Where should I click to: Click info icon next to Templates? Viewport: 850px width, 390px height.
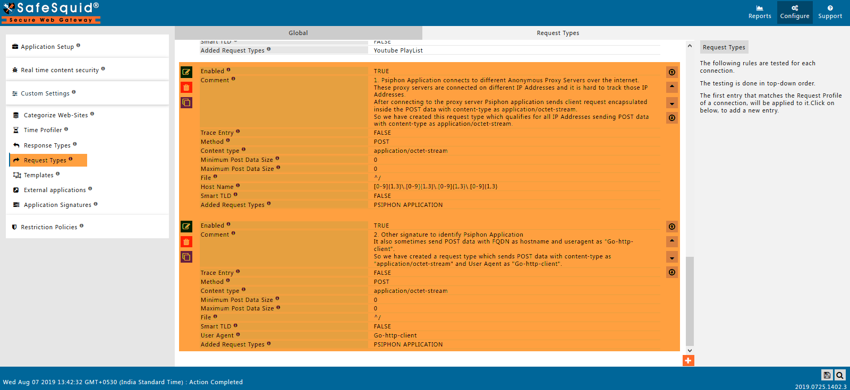57,174
